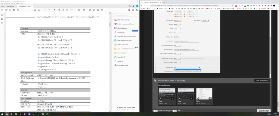Open the Datei menu in Acrobat
Screen dimensions: 279x116
coord(2,4)
